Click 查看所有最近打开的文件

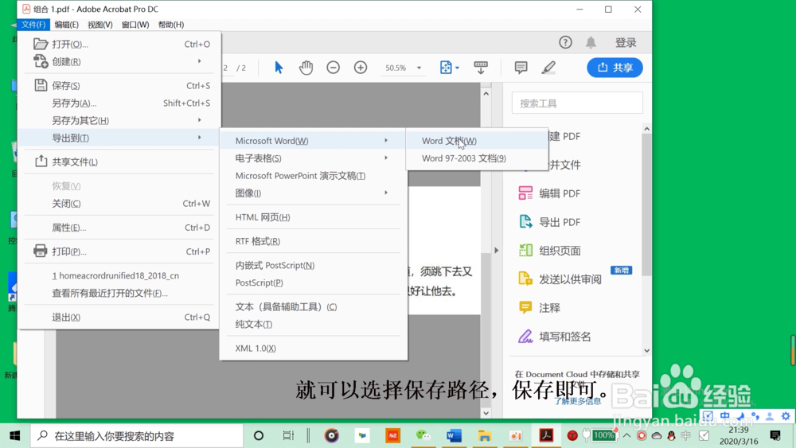coord(119,293)
